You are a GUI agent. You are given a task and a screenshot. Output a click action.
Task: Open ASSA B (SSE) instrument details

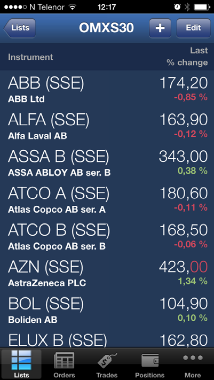pos(107,162)
